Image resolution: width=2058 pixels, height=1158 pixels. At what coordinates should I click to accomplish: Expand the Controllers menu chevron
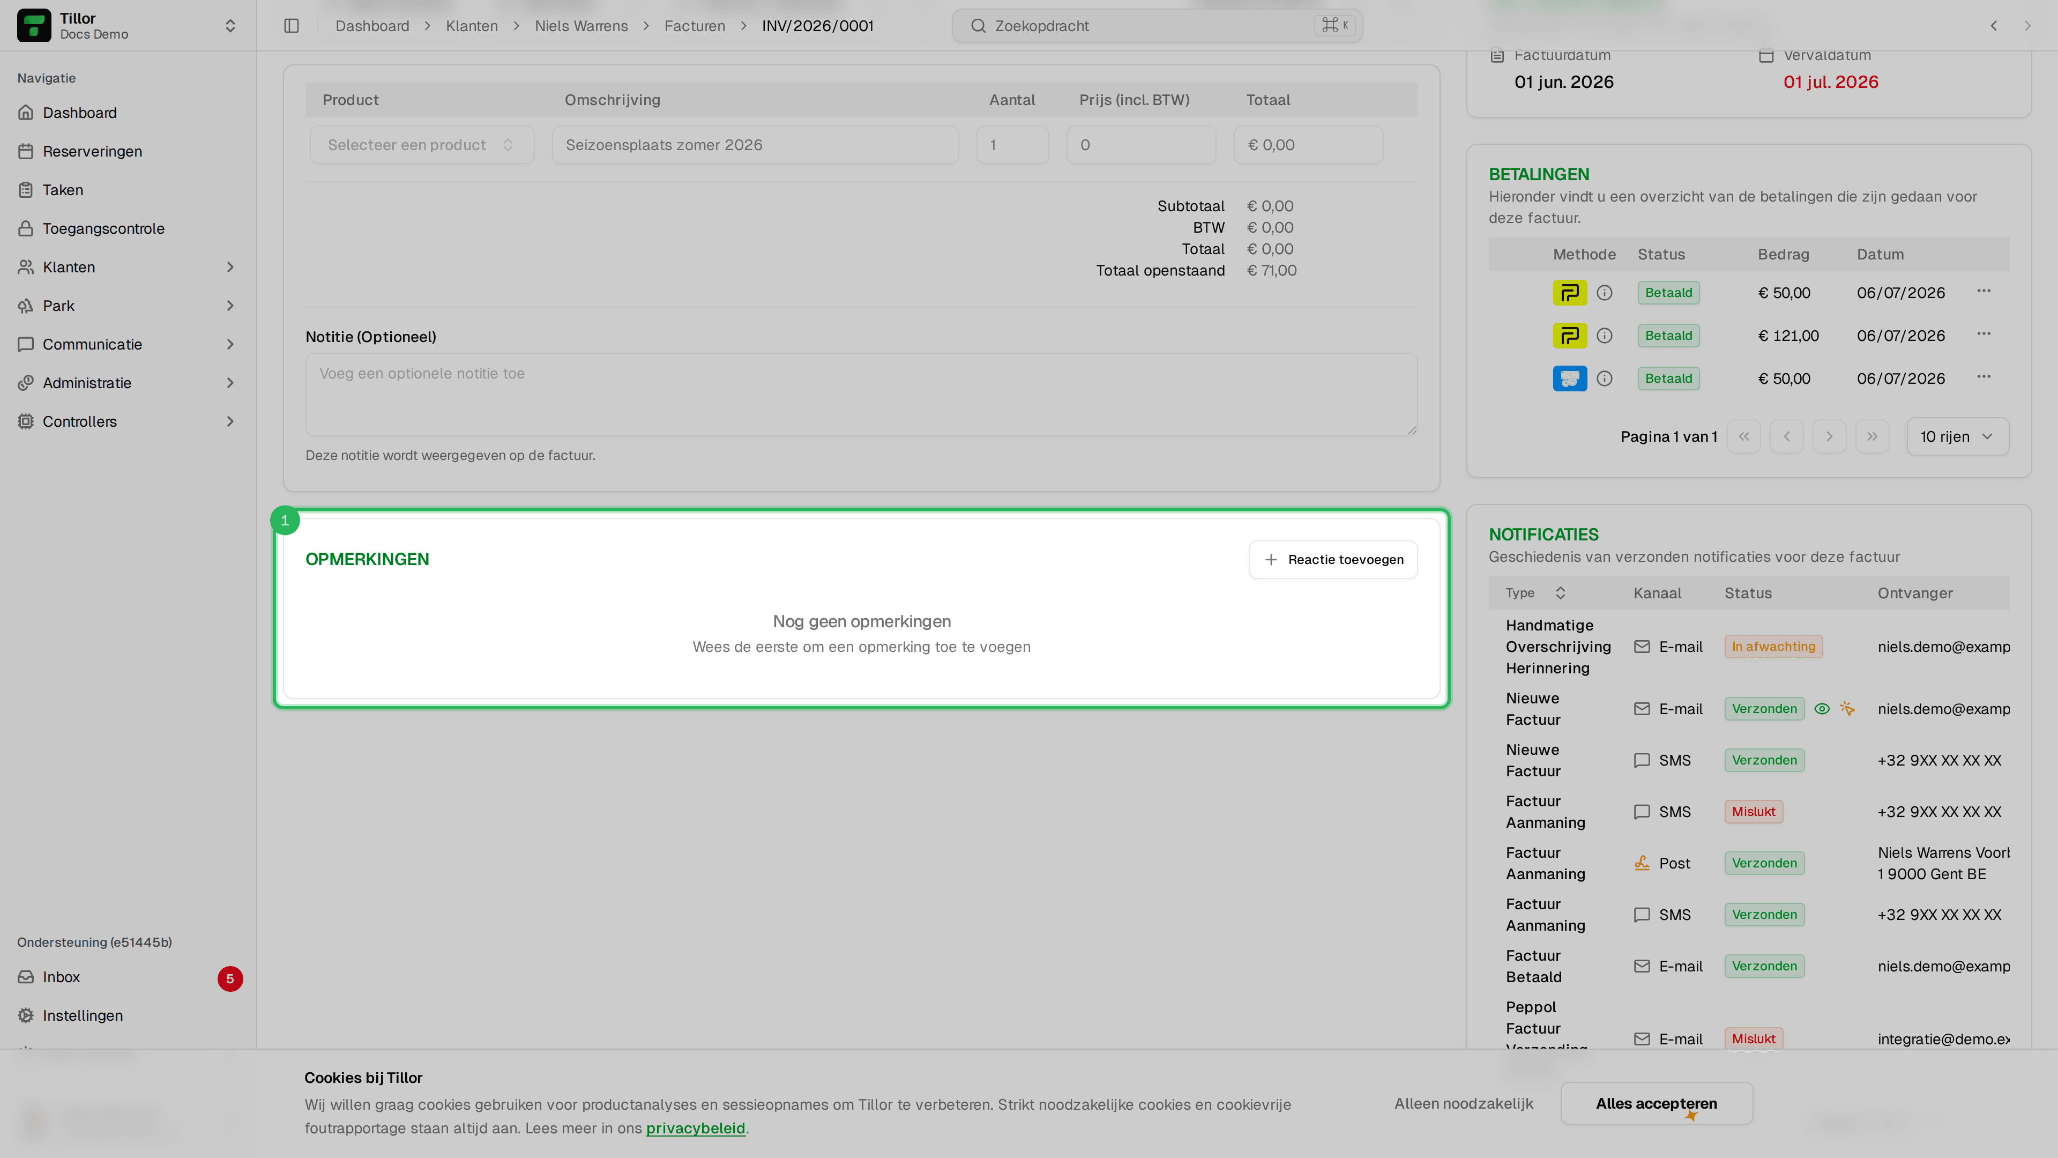[230, 421]
